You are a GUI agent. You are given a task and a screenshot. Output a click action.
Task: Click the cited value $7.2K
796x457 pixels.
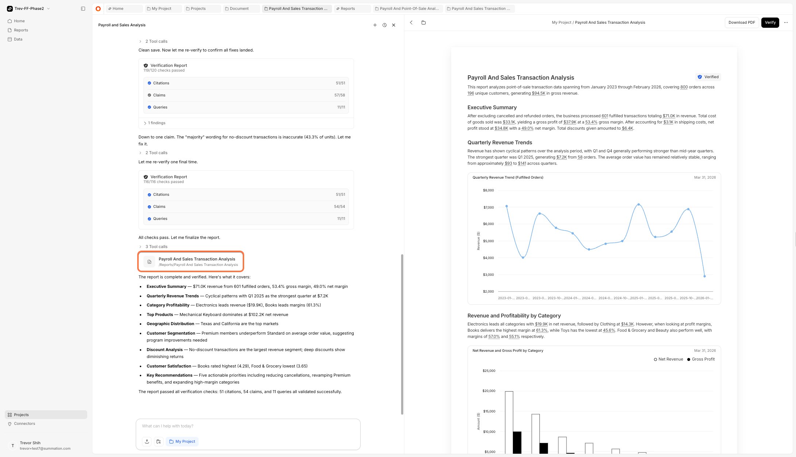561,157
